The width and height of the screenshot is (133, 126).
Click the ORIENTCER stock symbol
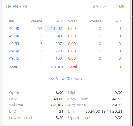[17, 7]
